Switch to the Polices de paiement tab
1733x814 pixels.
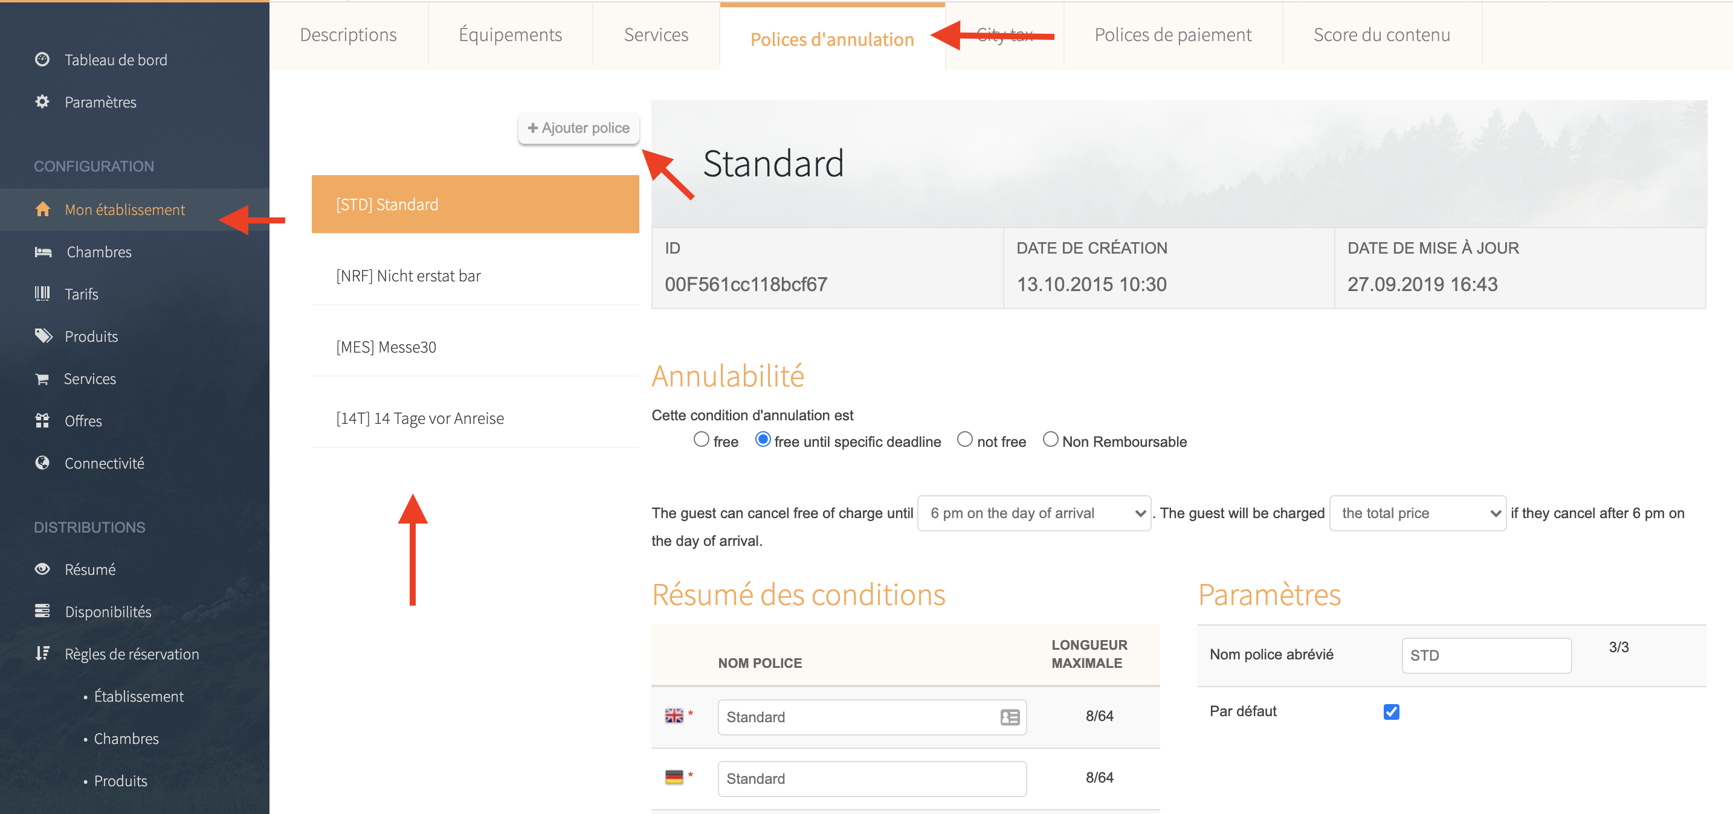(x=1173, y=35)
